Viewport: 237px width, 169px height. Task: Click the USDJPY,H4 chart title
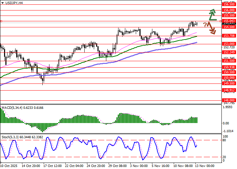pyautogui.click(x=14, y=3)
